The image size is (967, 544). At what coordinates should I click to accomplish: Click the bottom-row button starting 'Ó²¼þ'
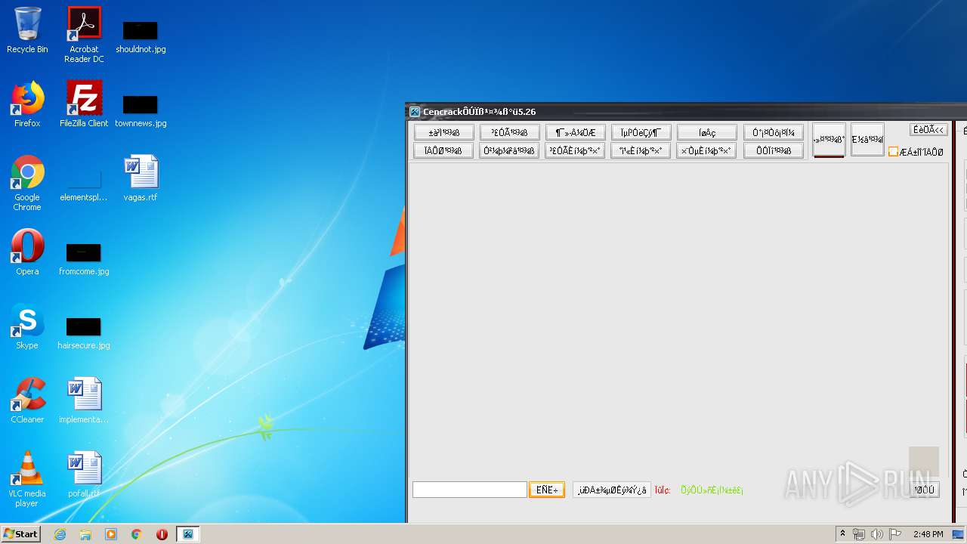tap(509, 150)
